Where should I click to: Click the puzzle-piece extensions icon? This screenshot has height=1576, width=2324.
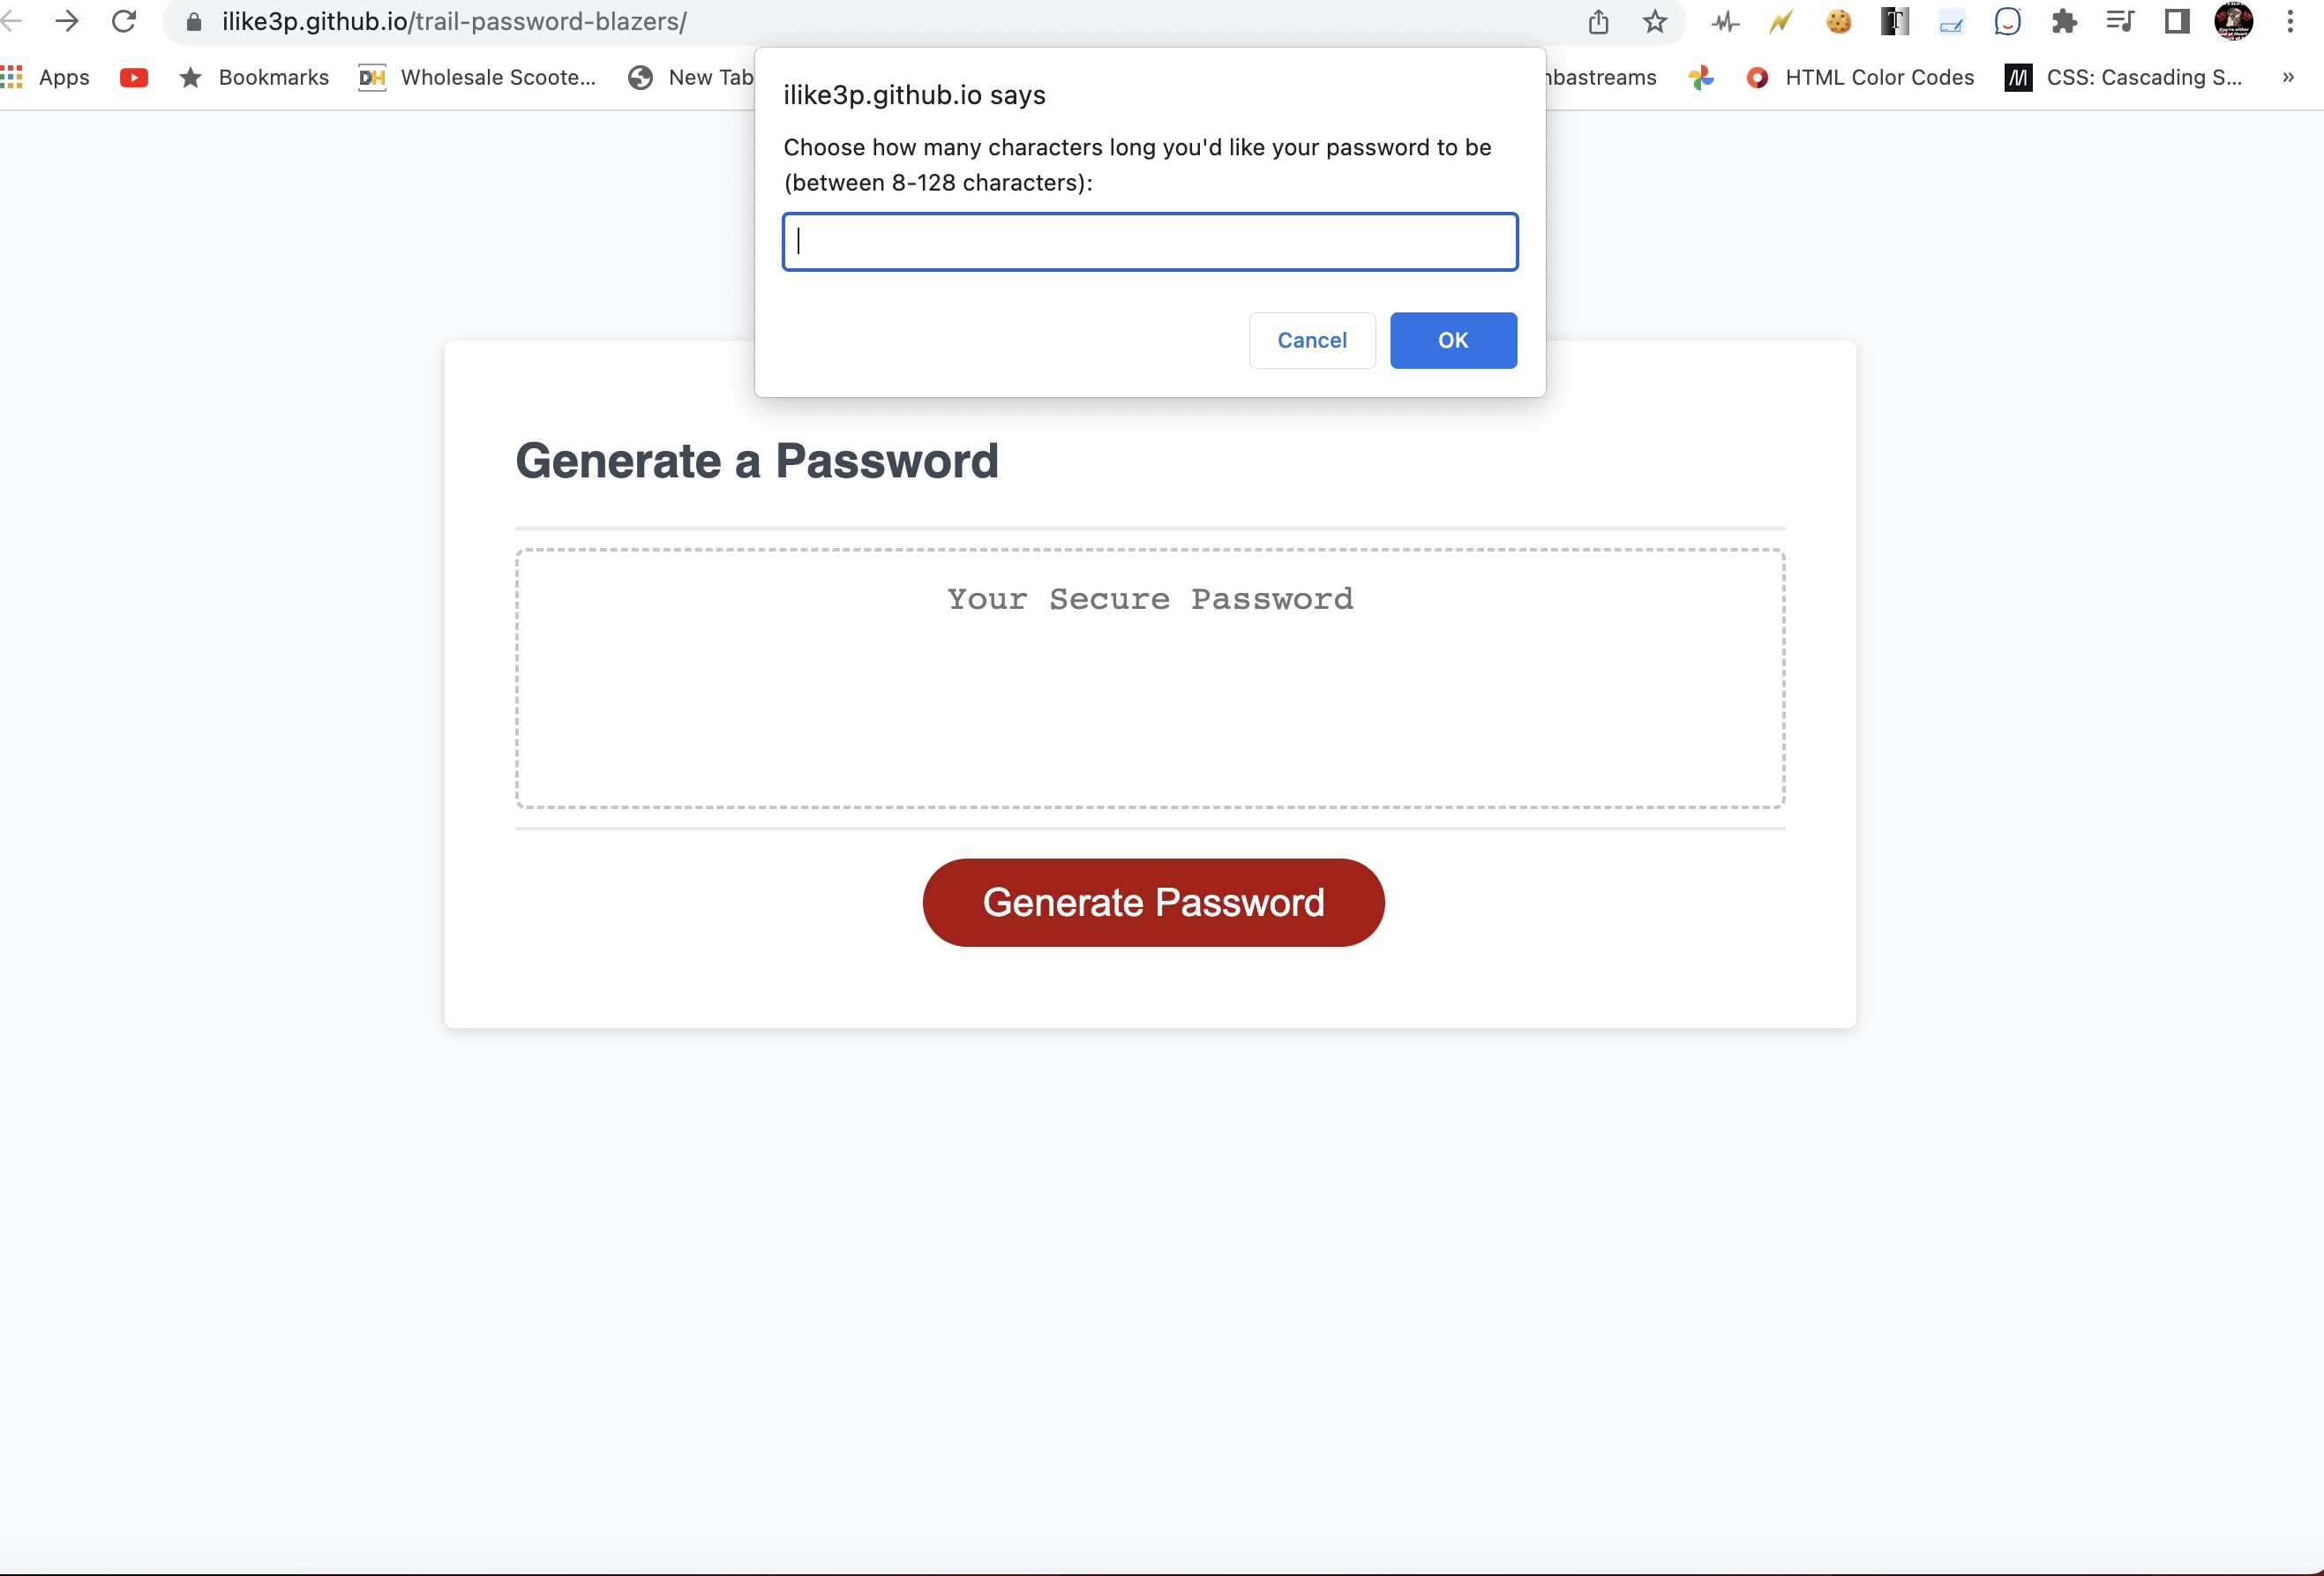2065,21
